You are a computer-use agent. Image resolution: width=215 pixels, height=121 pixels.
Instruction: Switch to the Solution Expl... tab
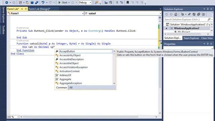172,38
